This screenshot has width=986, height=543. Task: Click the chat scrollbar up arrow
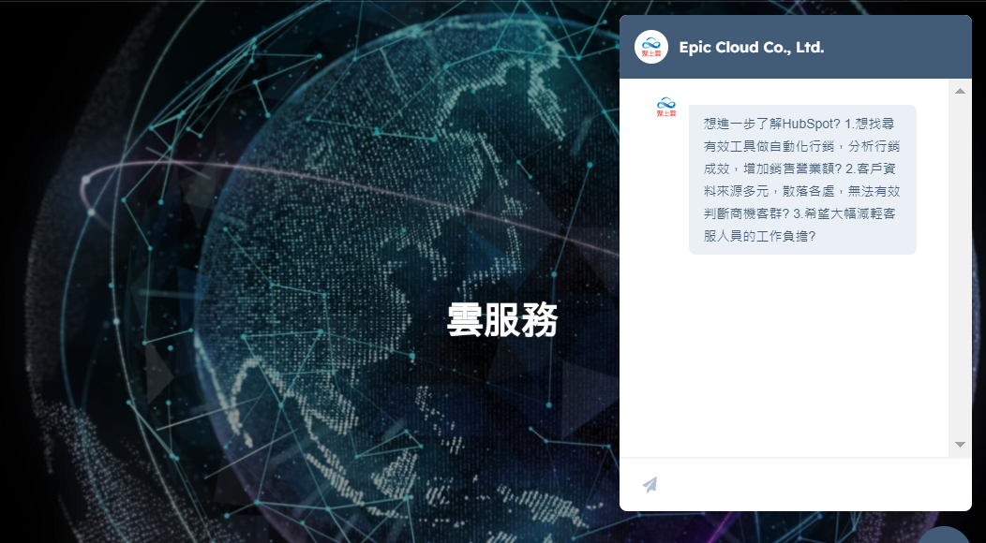960,91
